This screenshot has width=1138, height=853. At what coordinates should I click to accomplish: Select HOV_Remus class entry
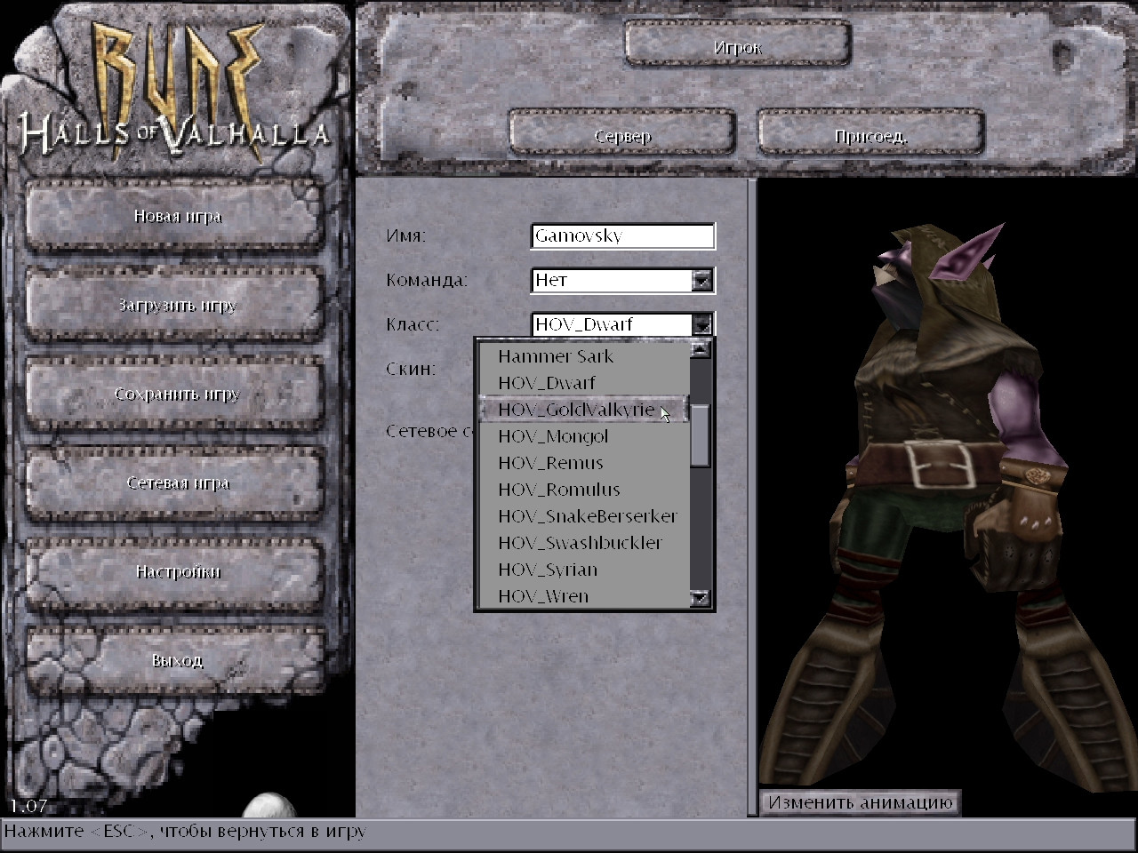[x=584, y=463]
